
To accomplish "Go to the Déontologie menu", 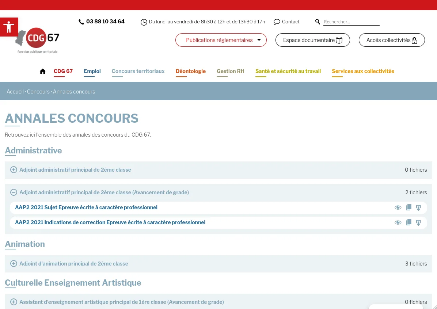I will 191,71.
